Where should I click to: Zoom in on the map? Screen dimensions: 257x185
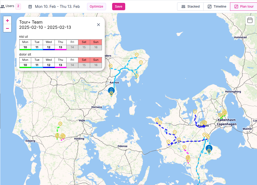coord(7,20)
